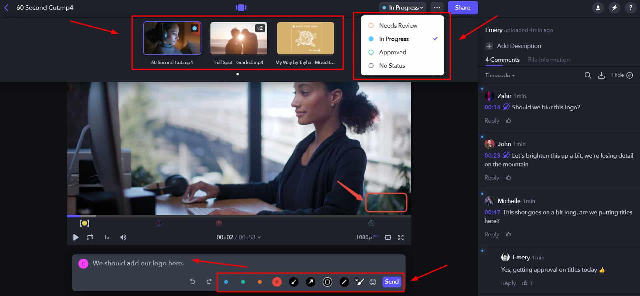Download comments using the download icon
Image resolution: width=640 pixels, height=296 pixels.
click(601, 75)
